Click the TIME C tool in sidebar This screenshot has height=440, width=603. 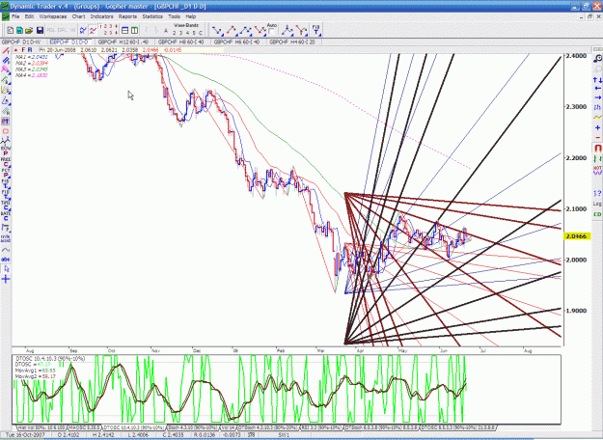point(6,205)
